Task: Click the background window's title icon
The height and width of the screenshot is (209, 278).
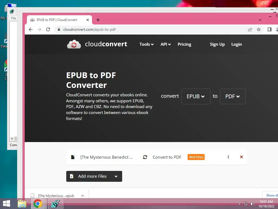Action: 12,11
